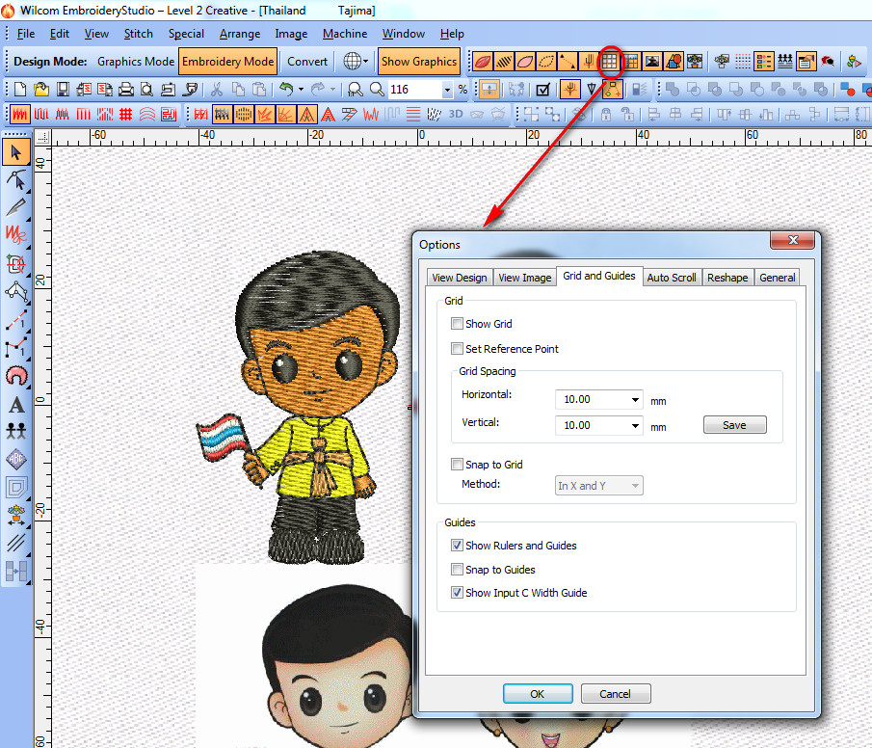This screenshot has width=872, height=748.
Task: Select the arrow Select Object tool
Action: (16, 152)
